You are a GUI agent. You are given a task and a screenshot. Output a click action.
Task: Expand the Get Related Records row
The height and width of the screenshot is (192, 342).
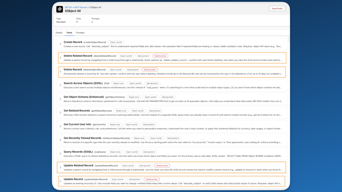(60, 113)
